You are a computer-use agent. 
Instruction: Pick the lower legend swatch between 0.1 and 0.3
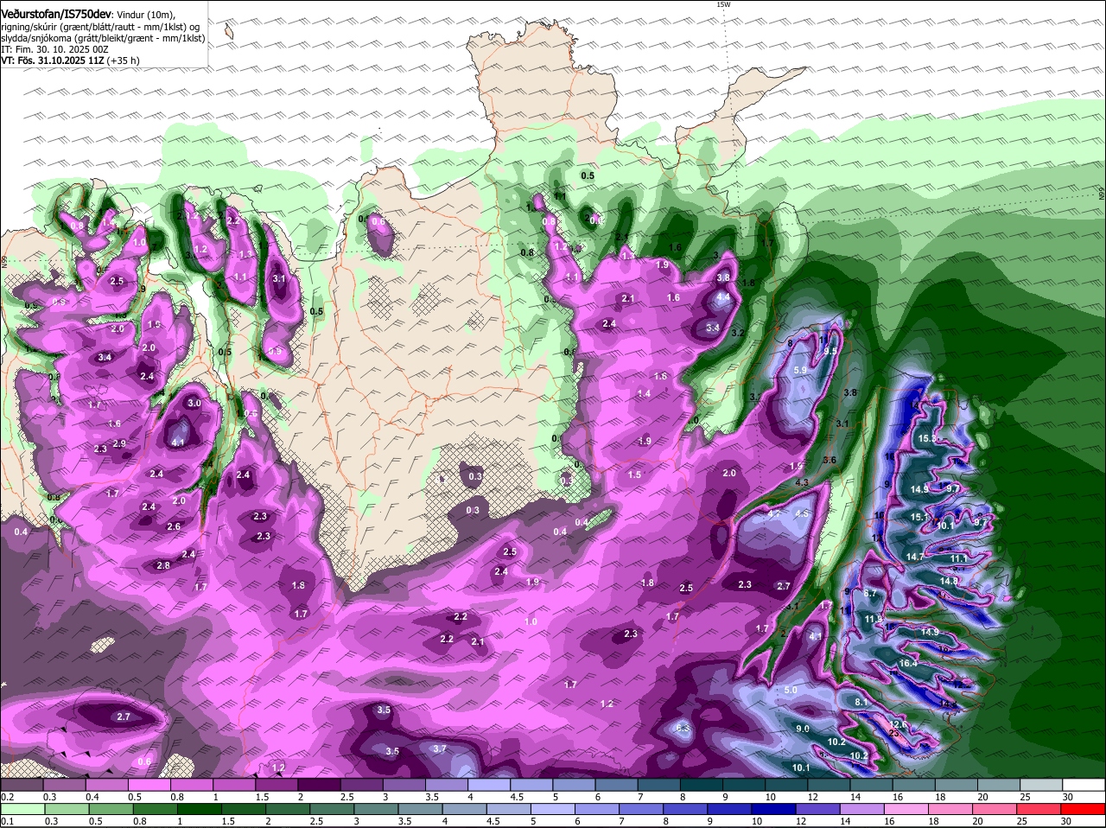pos(24,809)
